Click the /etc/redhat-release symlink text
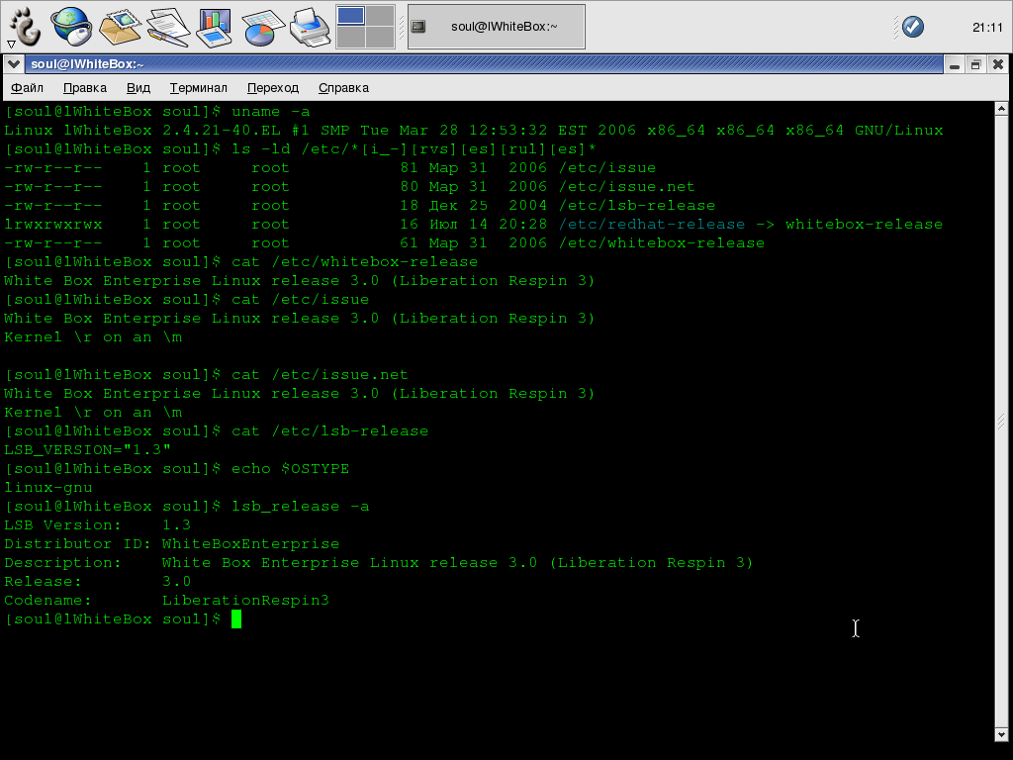 point(652,225)
